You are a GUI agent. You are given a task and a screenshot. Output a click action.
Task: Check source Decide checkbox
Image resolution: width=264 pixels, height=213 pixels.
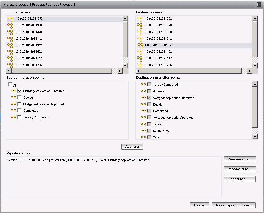click(19, 97)
